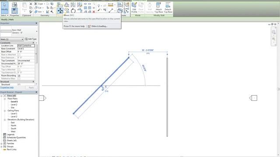Image resolution: width=280 pixels, height=157 pixels.
Task: Click the Unconnected Height value field
Action: 26,64
